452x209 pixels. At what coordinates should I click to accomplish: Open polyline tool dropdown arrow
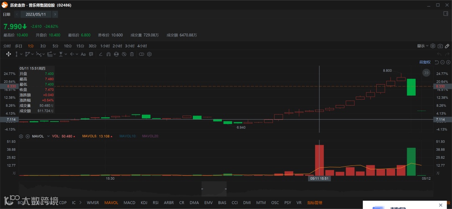[x=33, y=54]
